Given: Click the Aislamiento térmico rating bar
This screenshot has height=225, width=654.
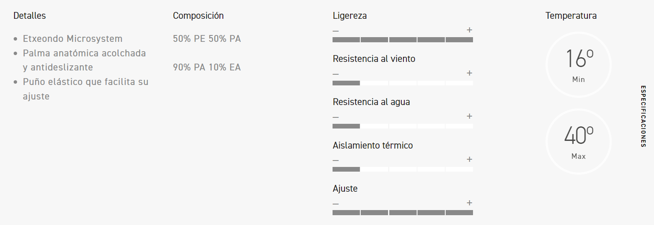Looking at the screenshot, I should [x=403, y=169].
